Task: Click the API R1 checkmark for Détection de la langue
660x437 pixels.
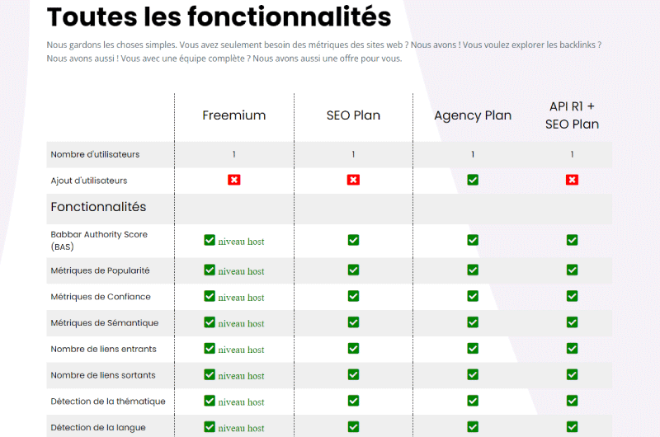Action: tap(572, 427)
